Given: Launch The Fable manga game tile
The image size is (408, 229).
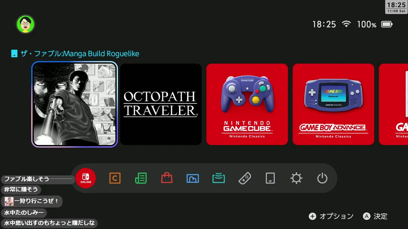Looking at the screenshot, I should (x=75, y=104).
